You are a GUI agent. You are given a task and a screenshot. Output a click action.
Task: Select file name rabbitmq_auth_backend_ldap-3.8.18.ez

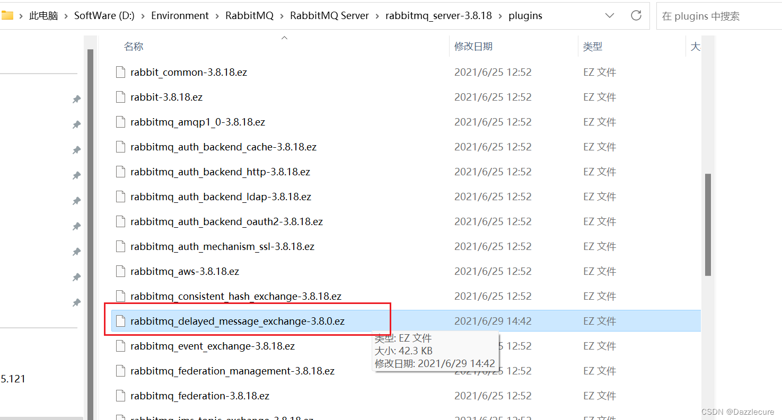(x=221, y=196)
